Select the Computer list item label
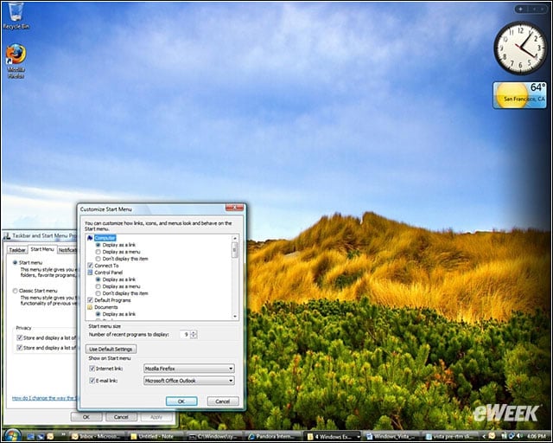The height and width of the screenshot is (443, 553). (105, 238)
